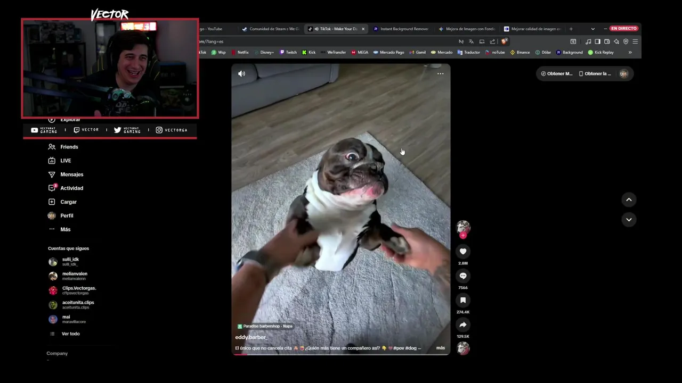The image size is (682, 383).
Task: Go to previous video with up arrow
Action: pos(629,199)
